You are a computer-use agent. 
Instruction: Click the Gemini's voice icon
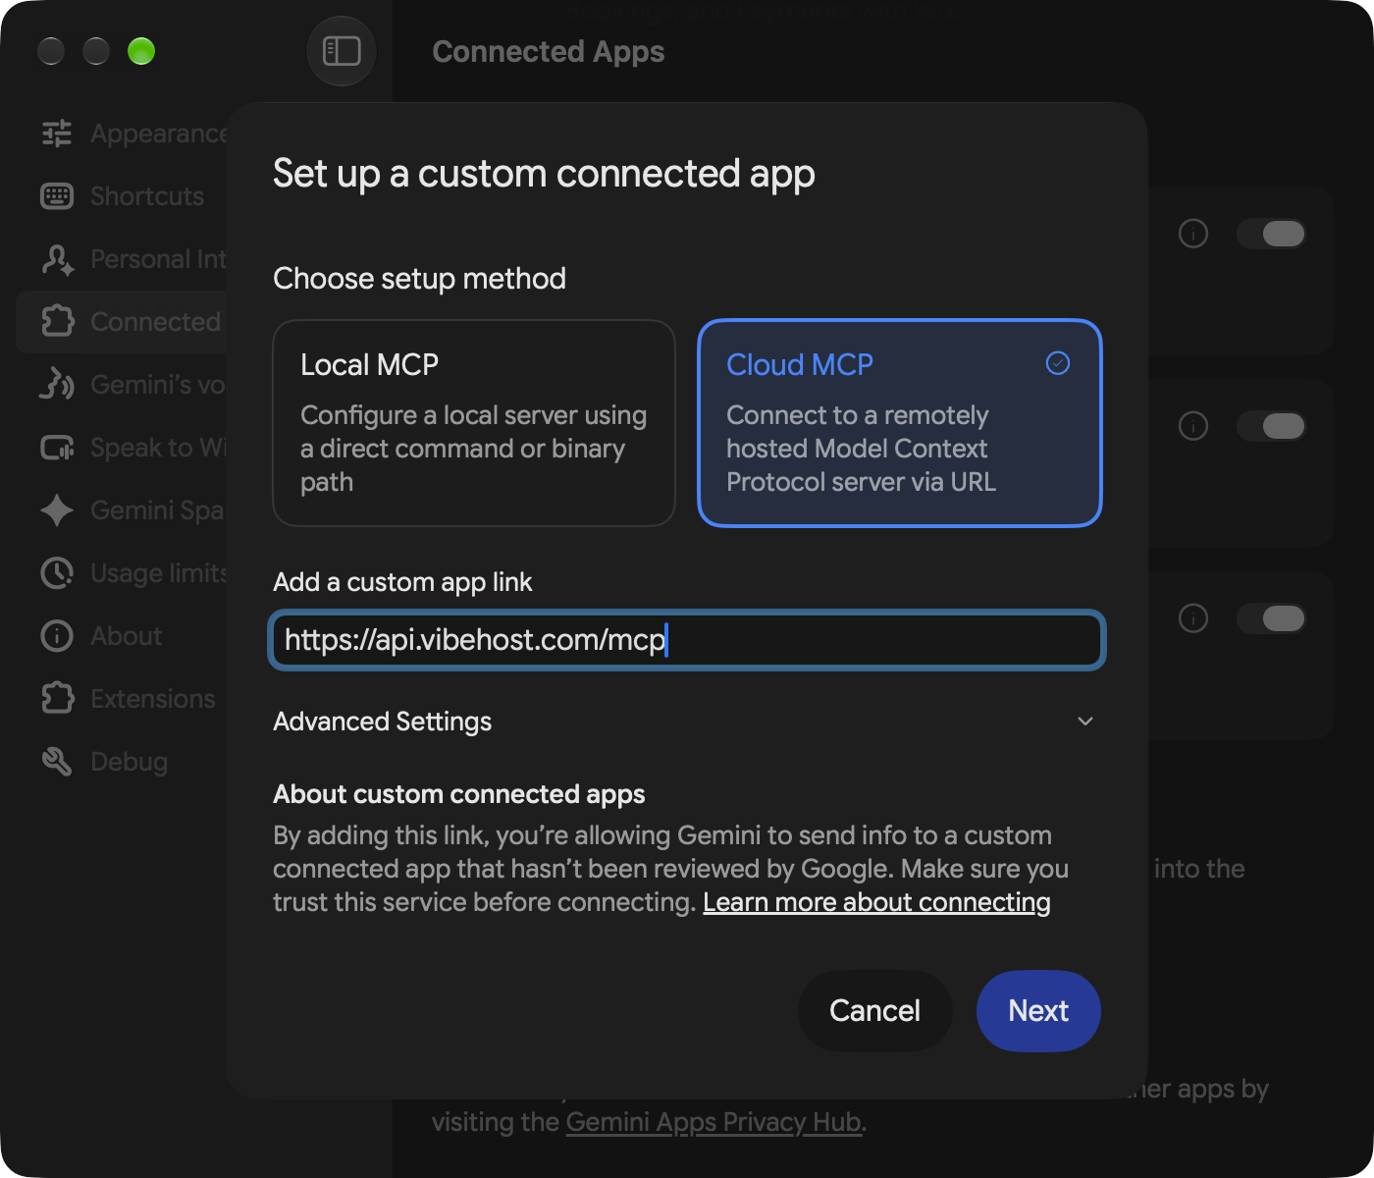[x=57, y=385]
